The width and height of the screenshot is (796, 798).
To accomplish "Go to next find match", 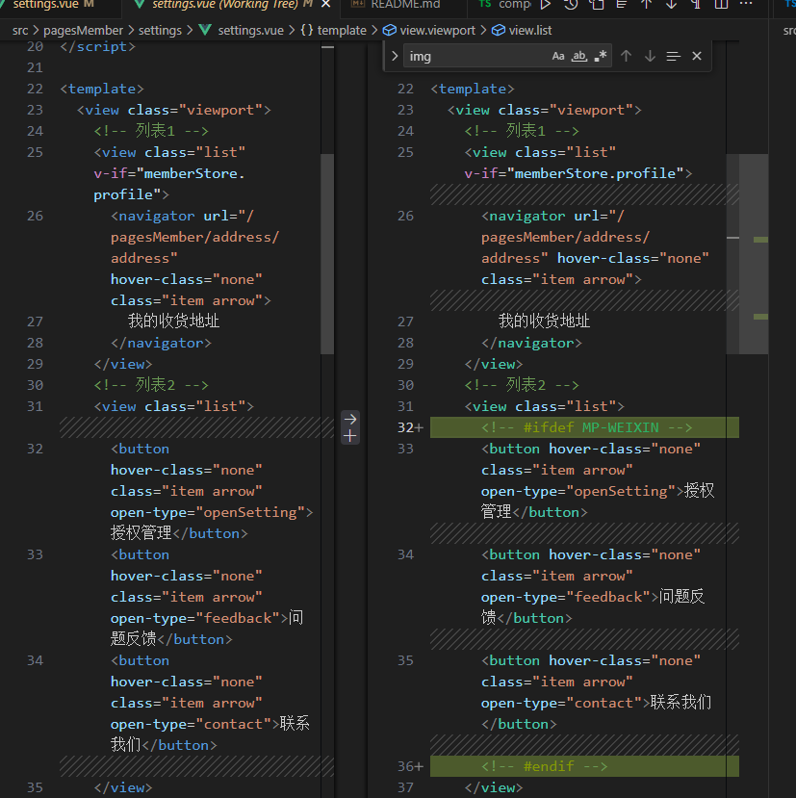I will (x=650, y=56).
